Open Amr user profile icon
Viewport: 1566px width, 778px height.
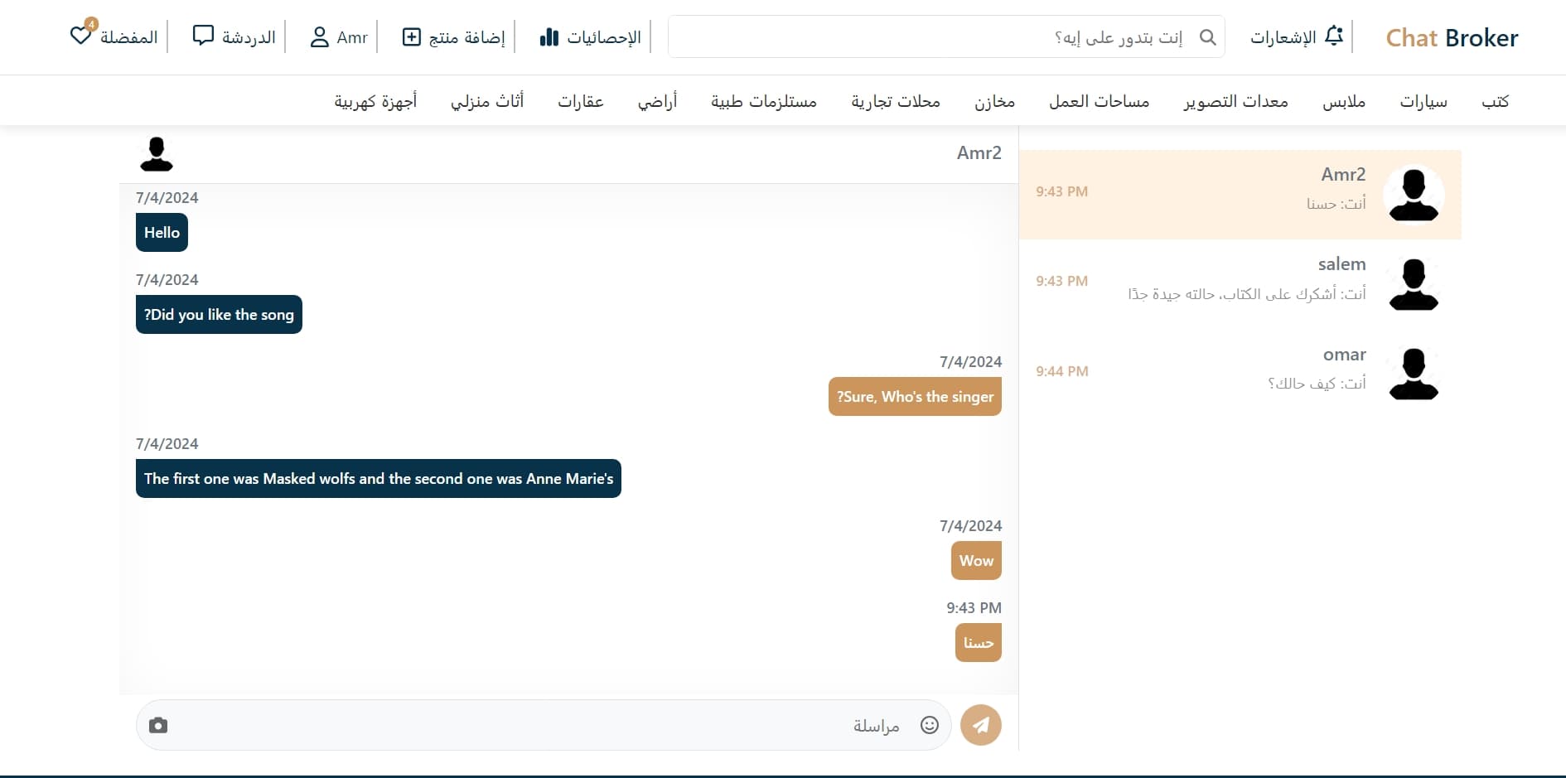click(320, 37)
